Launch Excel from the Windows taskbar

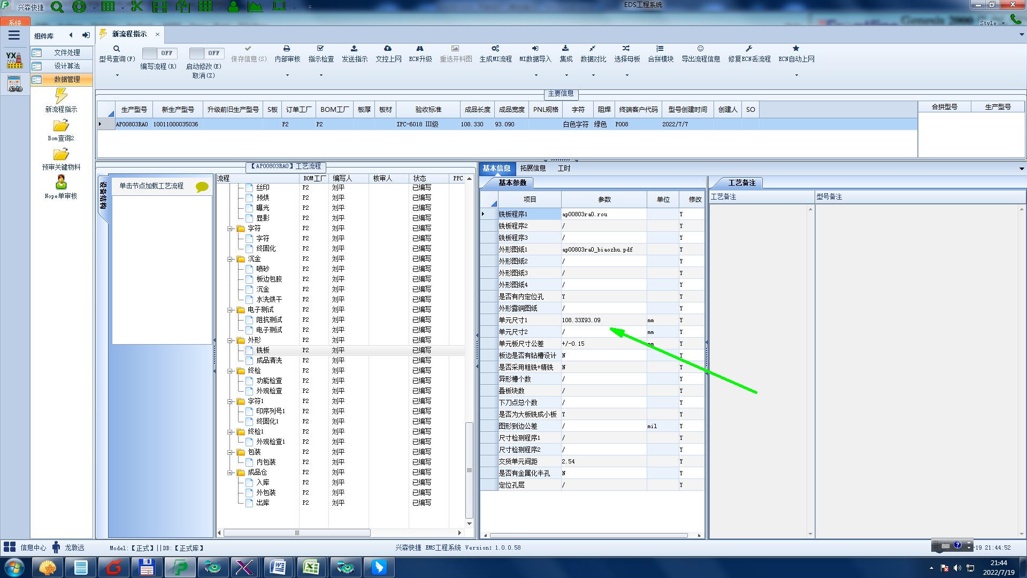[x=311, y=567]
